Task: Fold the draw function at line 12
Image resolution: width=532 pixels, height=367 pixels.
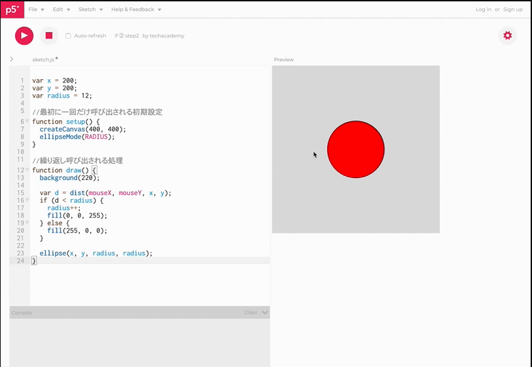Action: (27, 170)
